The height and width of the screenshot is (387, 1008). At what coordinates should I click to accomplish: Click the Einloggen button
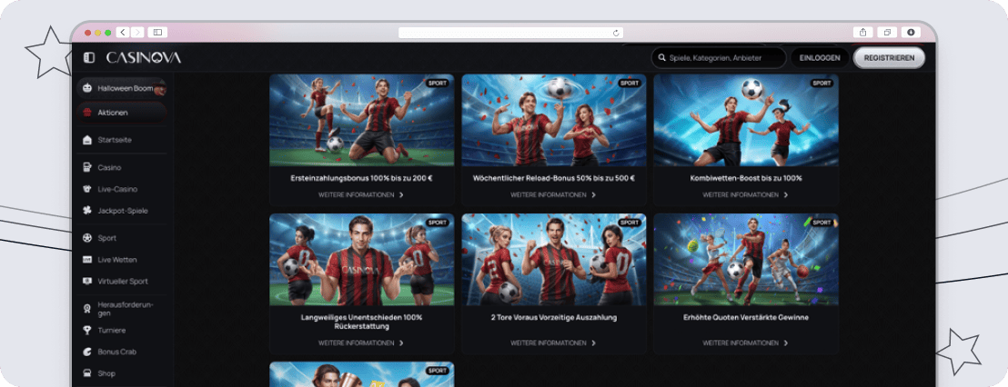[820, 57]
